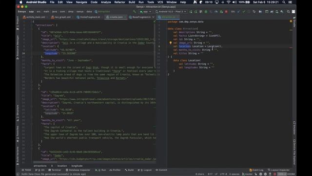Open the Terminal tool window button
Viewport: 312px width, 176px height.
point(55,170)
